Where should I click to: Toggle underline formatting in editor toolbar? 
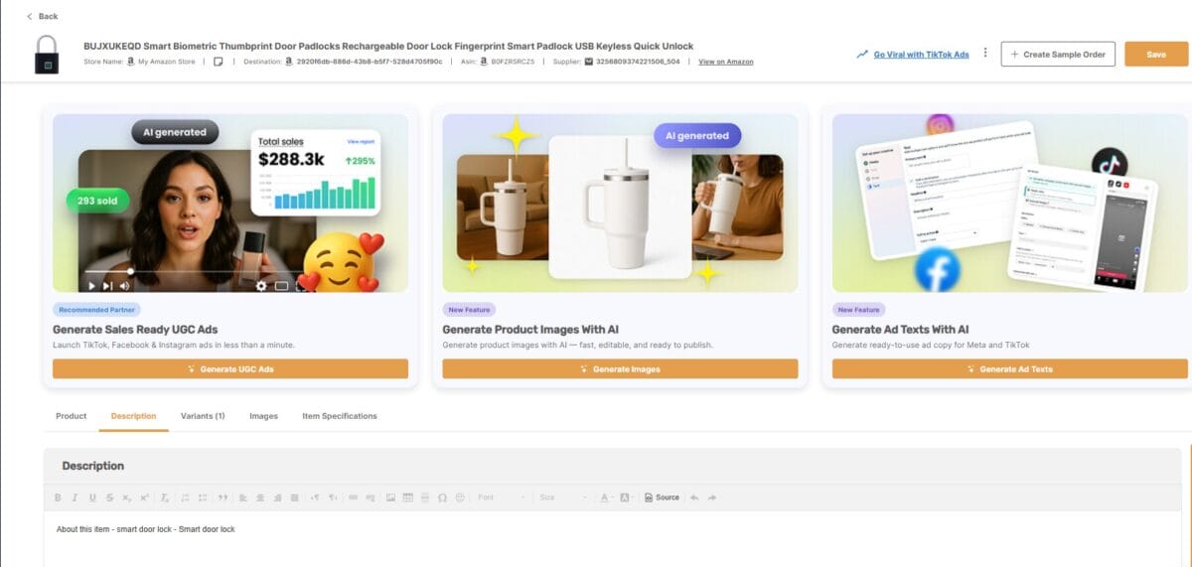92,497
